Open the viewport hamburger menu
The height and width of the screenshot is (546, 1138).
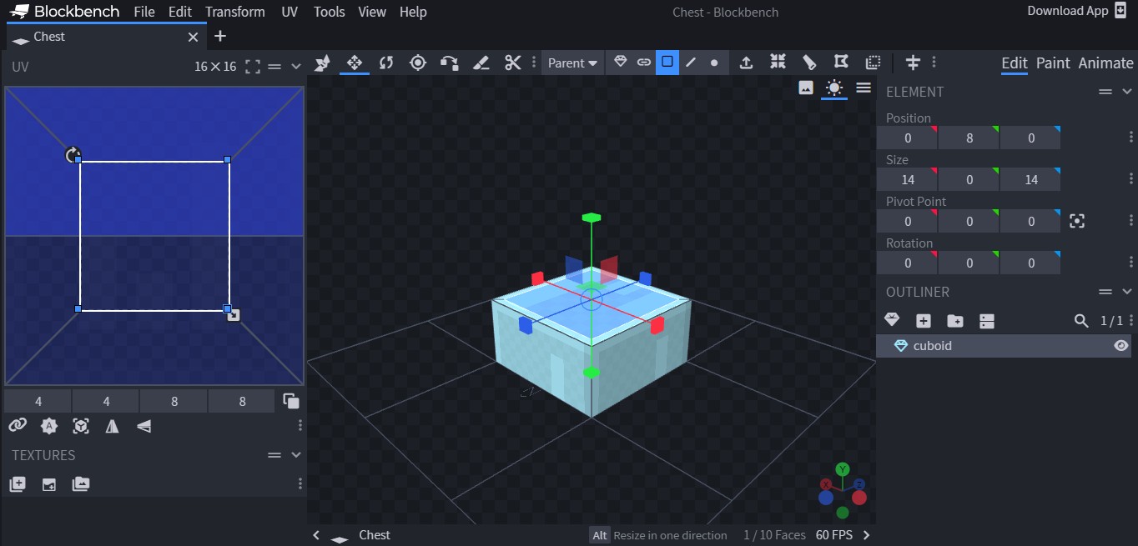[864, 88]
